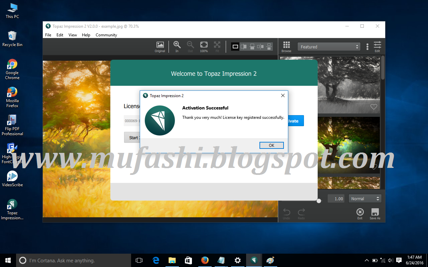Open VideoScribe desktop shortcut

pos(12,179)
